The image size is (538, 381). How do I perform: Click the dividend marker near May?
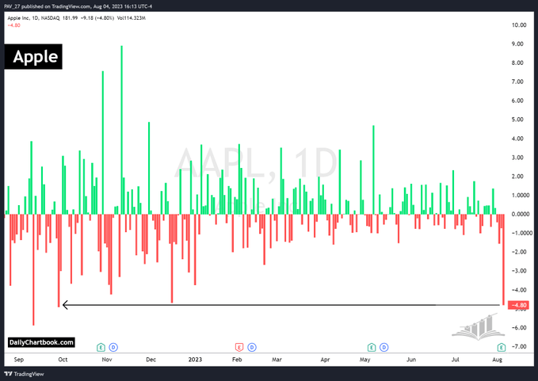tap(384, 347)
